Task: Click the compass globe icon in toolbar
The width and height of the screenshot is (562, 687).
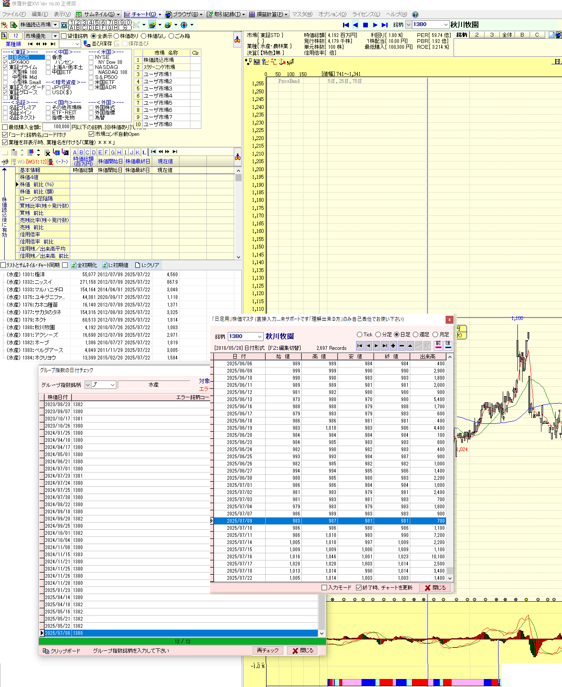Action: tap(184, 25)
